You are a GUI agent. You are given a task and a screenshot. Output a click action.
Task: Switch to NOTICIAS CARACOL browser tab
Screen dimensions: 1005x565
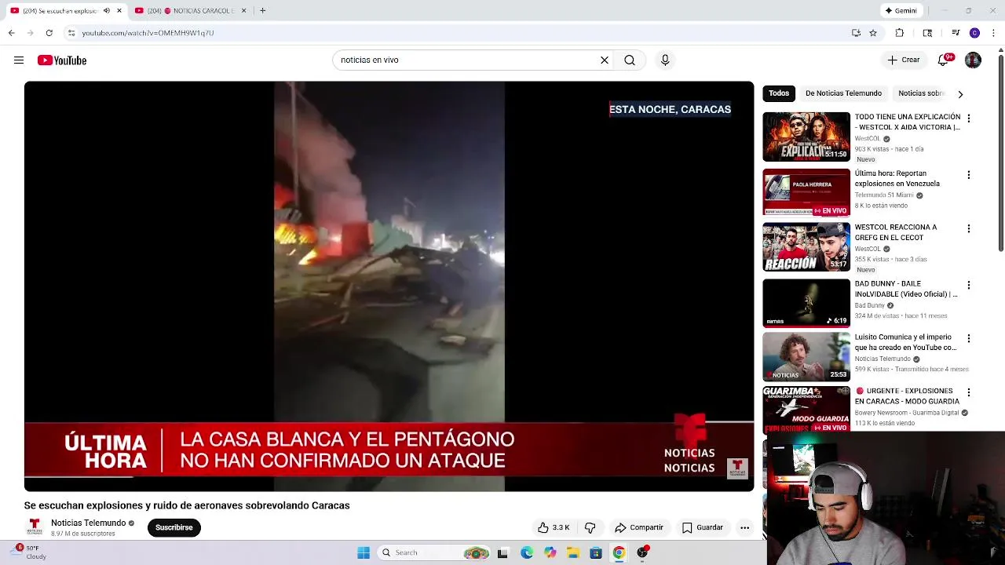(x=189, y=10)
